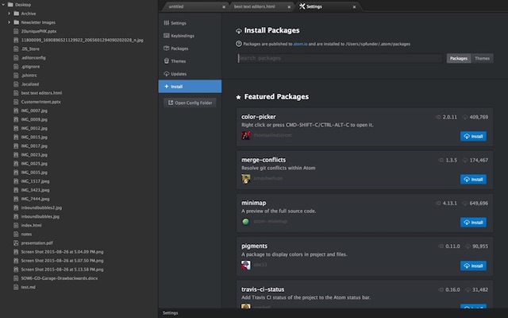The image size is (508, 318).
Task: Select test.md file
Action: click(29, 287)
